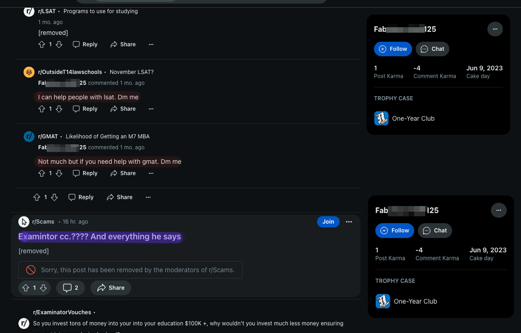Follow user in the upper profile card
521x333 pixels.
coord(393,49)
